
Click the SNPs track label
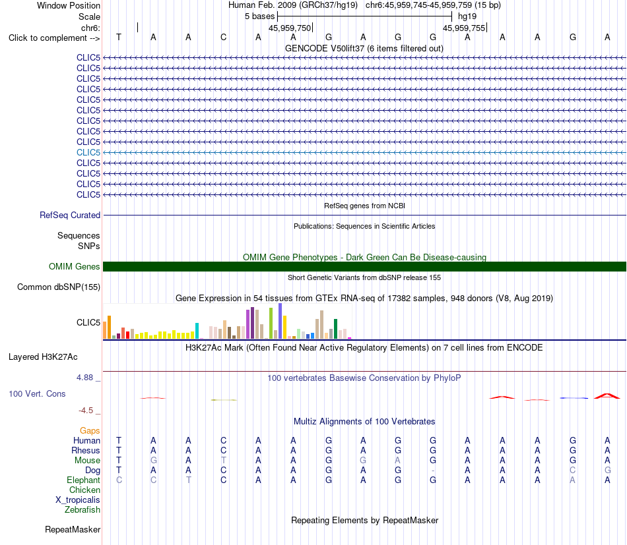89,246
